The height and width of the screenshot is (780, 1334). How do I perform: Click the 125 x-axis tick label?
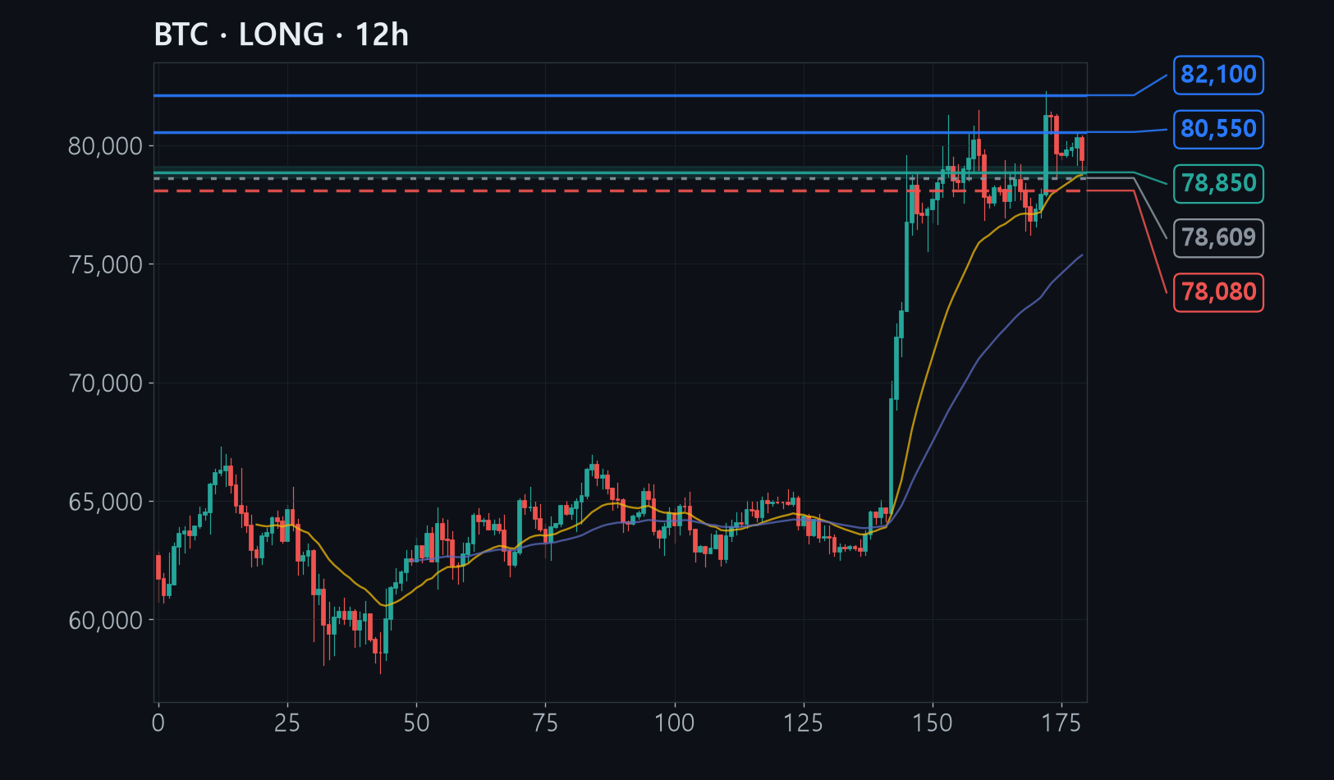(804, 723)
